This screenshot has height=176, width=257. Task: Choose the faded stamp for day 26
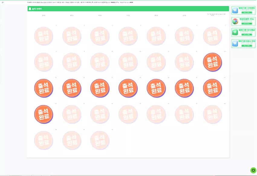(x=156, y=114)
